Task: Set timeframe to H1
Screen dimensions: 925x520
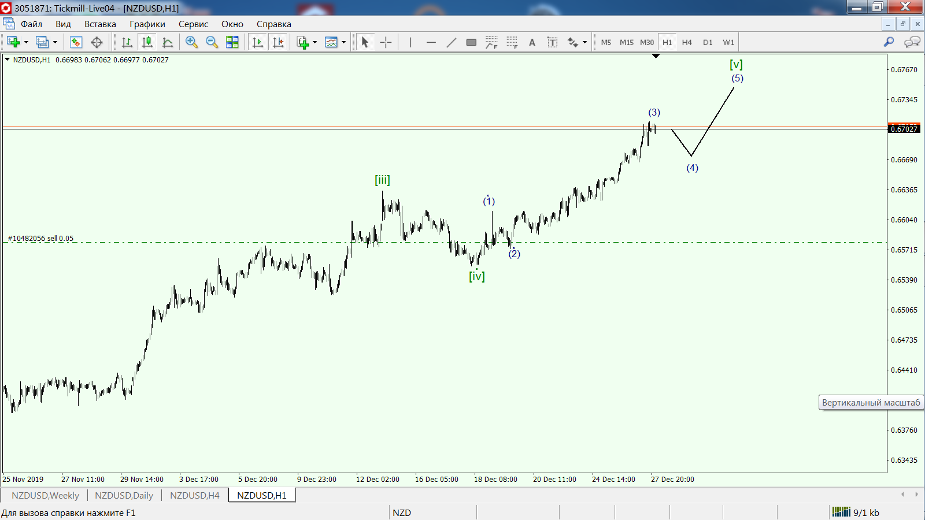Action: (x=667, y=42)
